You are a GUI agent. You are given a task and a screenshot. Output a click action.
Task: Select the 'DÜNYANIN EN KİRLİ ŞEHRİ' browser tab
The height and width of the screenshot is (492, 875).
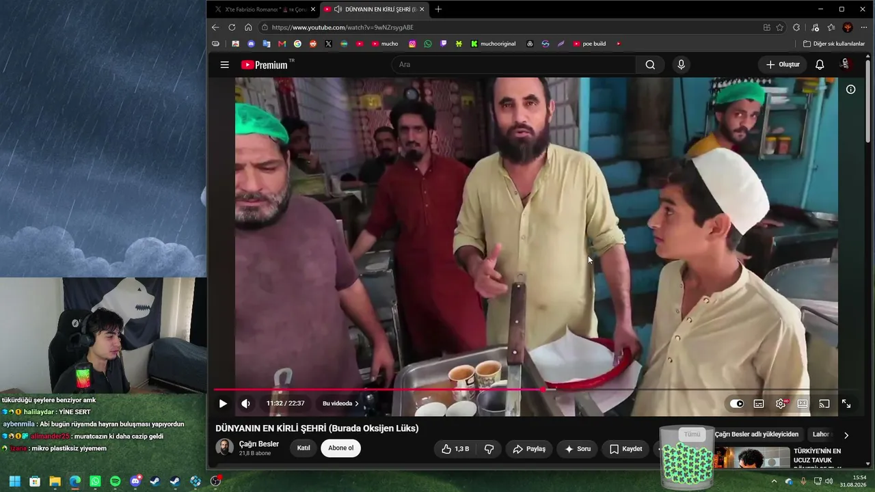tap(373, 10)
